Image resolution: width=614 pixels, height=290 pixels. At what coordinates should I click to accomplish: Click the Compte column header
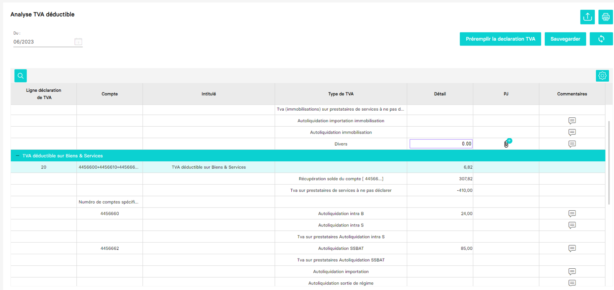[110, 94]
